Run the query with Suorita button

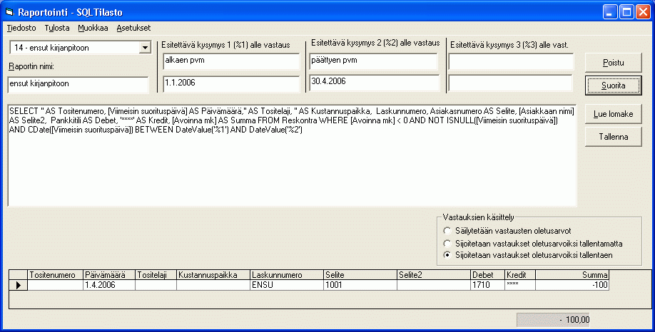point(613,85)
